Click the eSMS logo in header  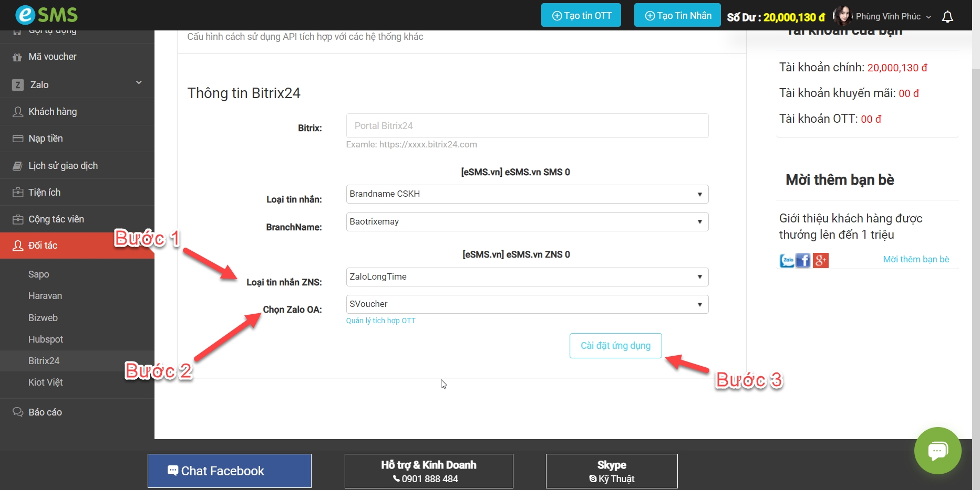46,15
